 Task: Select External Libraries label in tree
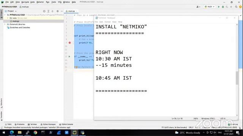click(x=17, y=24)
